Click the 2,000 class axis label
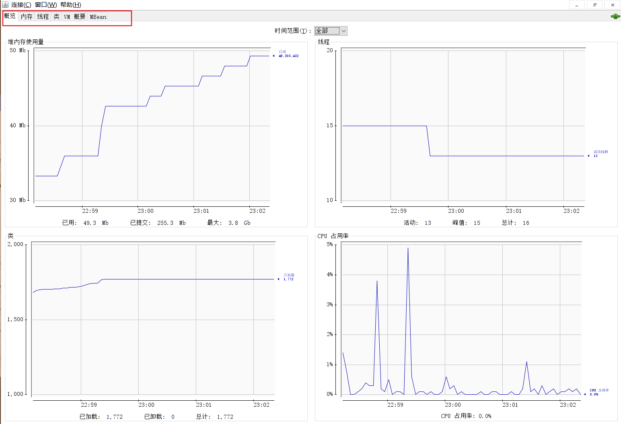 click(x=15, y=244)
